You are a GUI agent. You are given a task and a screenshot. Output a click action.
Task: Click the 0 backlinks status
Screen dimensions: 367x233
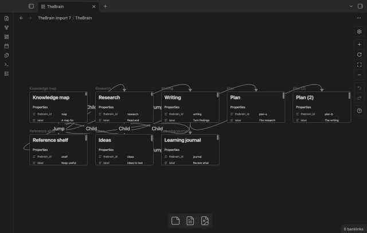353,229
